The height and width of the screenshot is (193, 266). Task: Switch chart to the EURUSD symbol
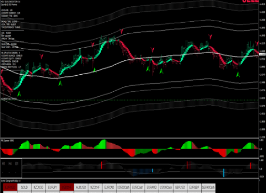[x=10, y=187]
